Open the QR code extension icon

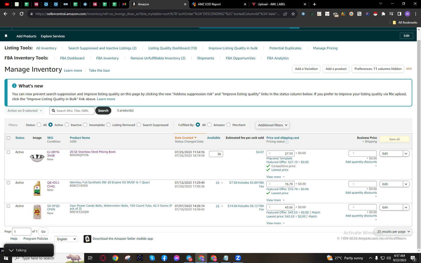pos(359,14)
